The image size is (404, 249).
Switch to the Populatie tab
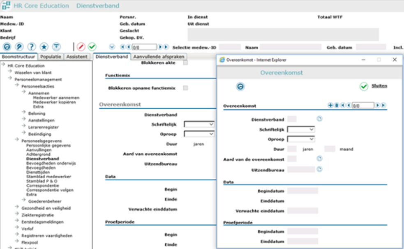click(51, 57)
